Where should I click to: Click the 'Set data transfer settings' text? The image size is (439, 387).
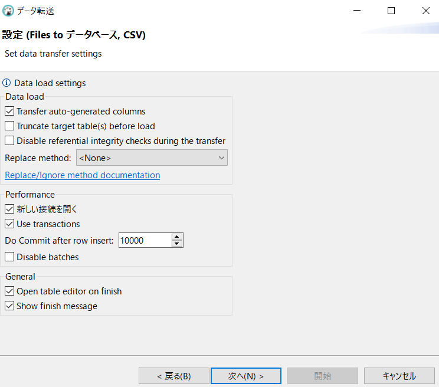coord(53,54)
